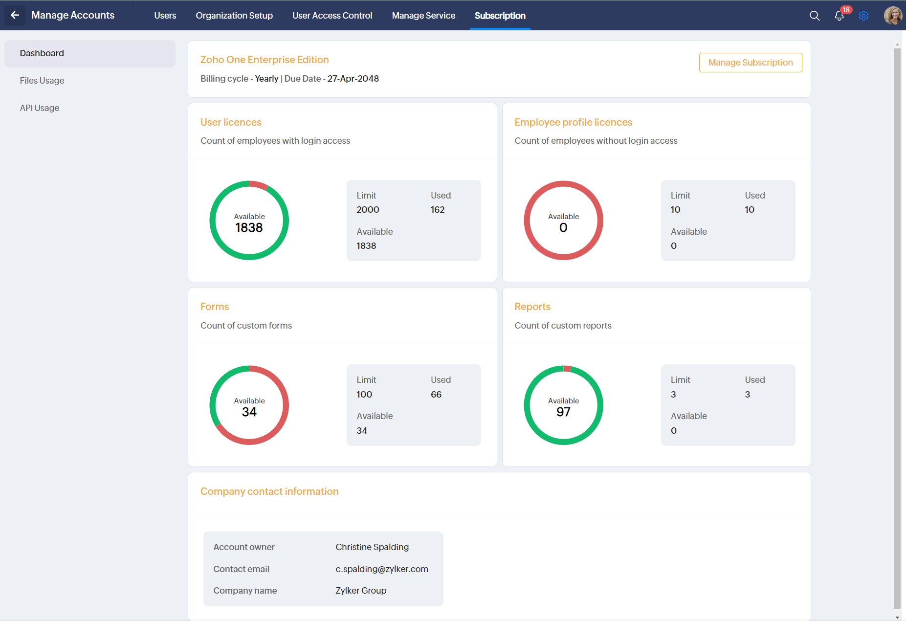Go to User Access Control tab
This screenshot has width=906, height=621.
click(332, 16)
